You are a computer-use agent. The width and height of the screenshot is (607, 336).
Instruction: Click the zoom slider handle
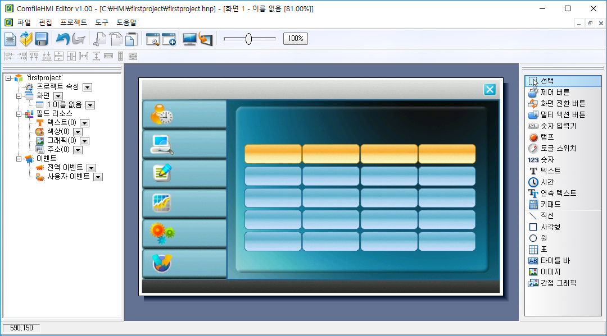(x=248, y=39)
